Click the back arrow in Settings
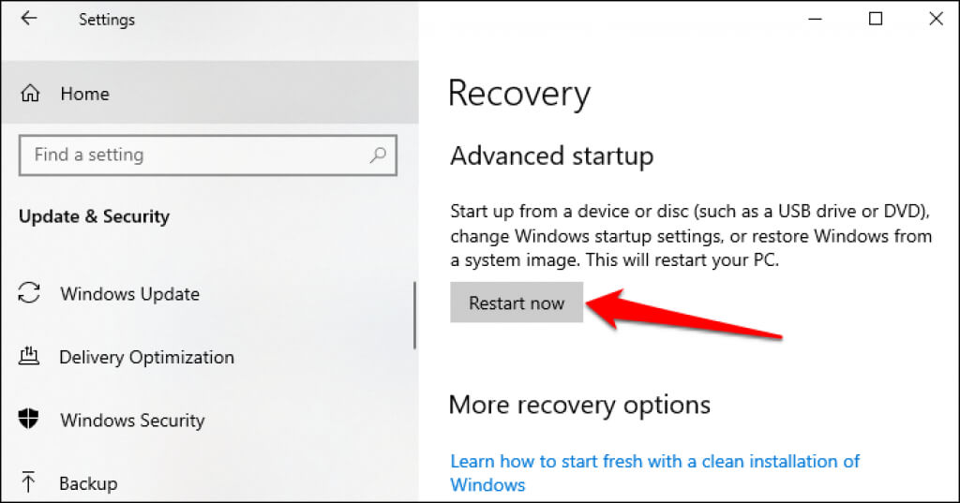Viewport: 960px width, 503px height. (29, 19)
